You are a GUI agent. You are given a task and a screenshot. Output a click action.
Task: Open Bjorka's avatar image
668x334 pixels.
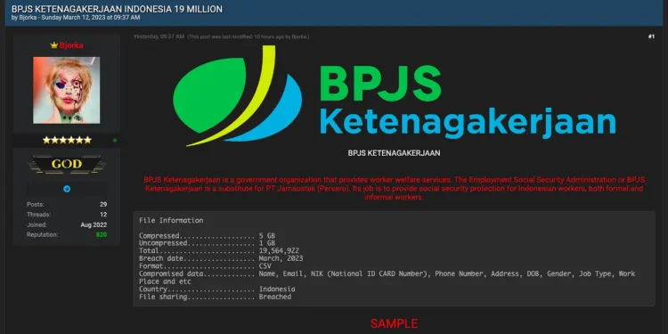pos(67,90)
